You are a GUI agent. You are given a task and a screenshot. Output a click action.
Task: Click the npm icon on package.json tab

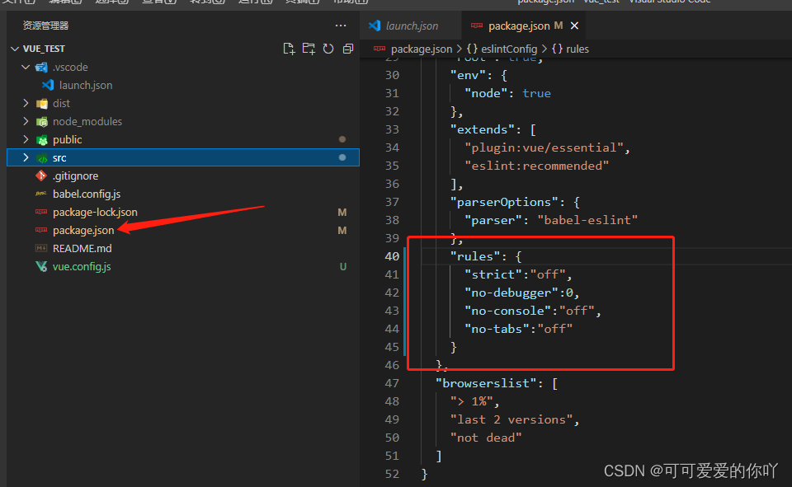point(476,26)
